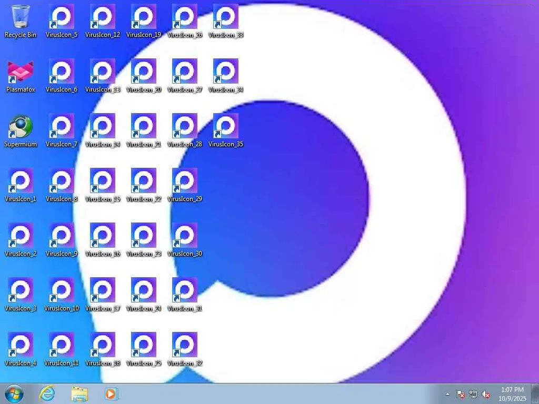Open Windows Media Player from taskbar

coord(111,393)
